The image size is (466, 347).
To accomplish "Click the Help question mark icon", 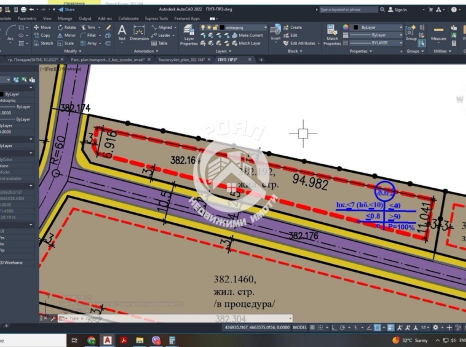I will pos(454,9).
